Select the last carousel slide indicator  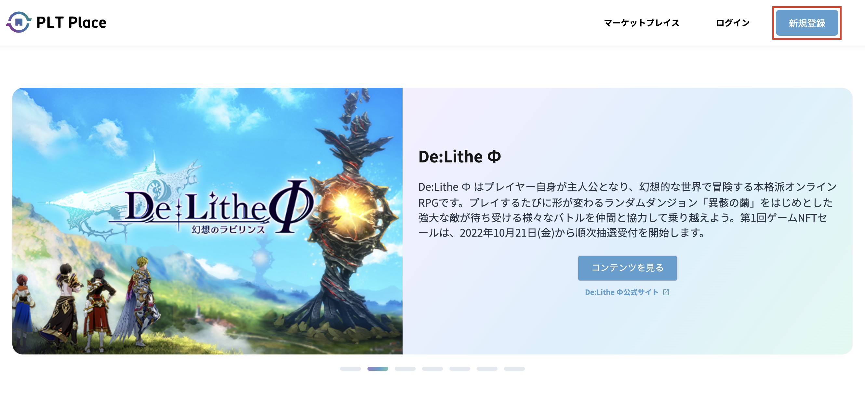[514, 369]
